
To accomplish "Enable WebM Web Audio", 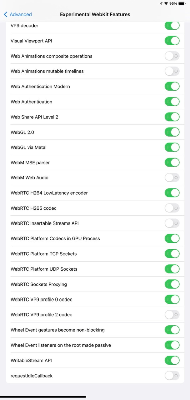I will 172,177.
